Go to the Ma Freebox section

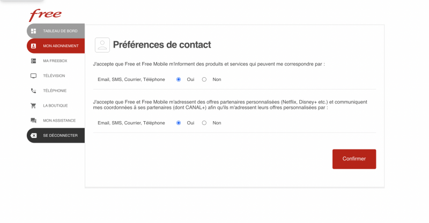[55, 61]
